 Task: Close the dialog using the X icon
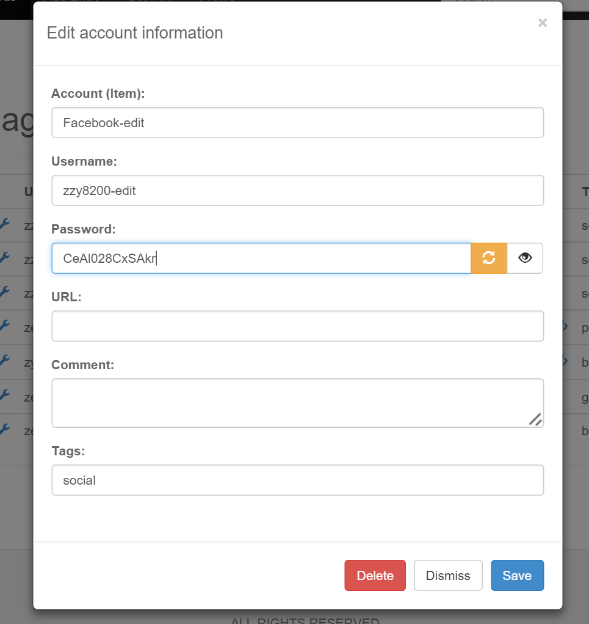click(x=542, y=23)
